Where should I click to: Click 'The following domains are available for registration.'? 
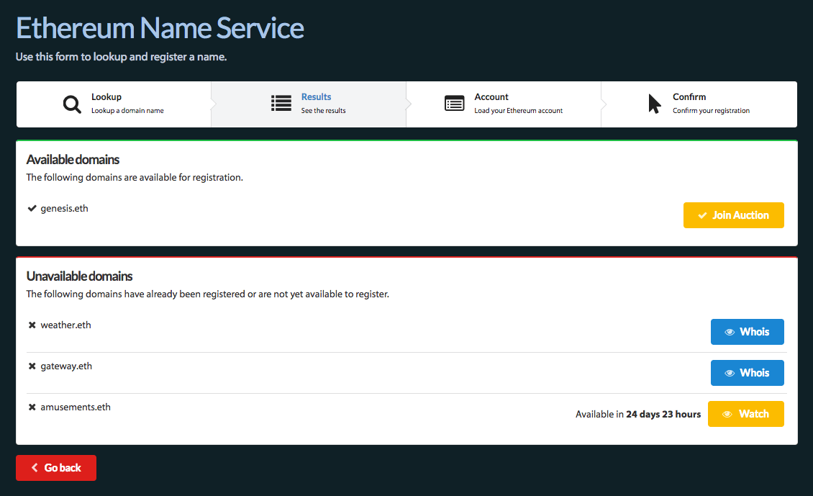135,177
